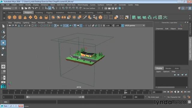
Task: Switch to the Render layer tab
Action: click(x=168, y=68)
